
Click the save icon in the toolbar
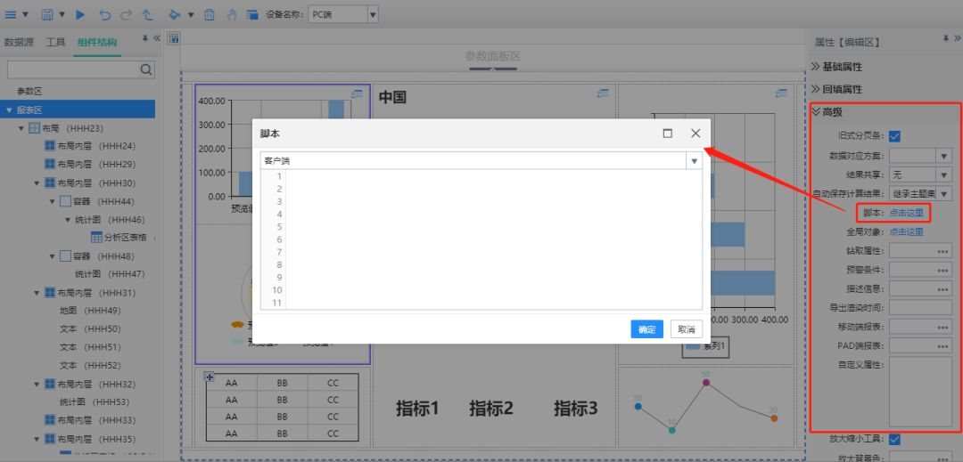click(x=47, y=14)
